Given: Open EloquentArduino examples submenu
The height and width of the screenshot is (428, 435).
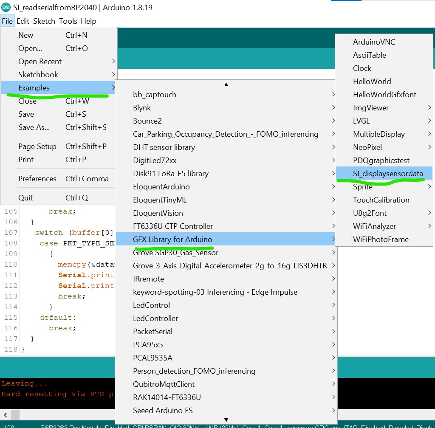Looking at the screenshot, I should click(x=226, y=186).
